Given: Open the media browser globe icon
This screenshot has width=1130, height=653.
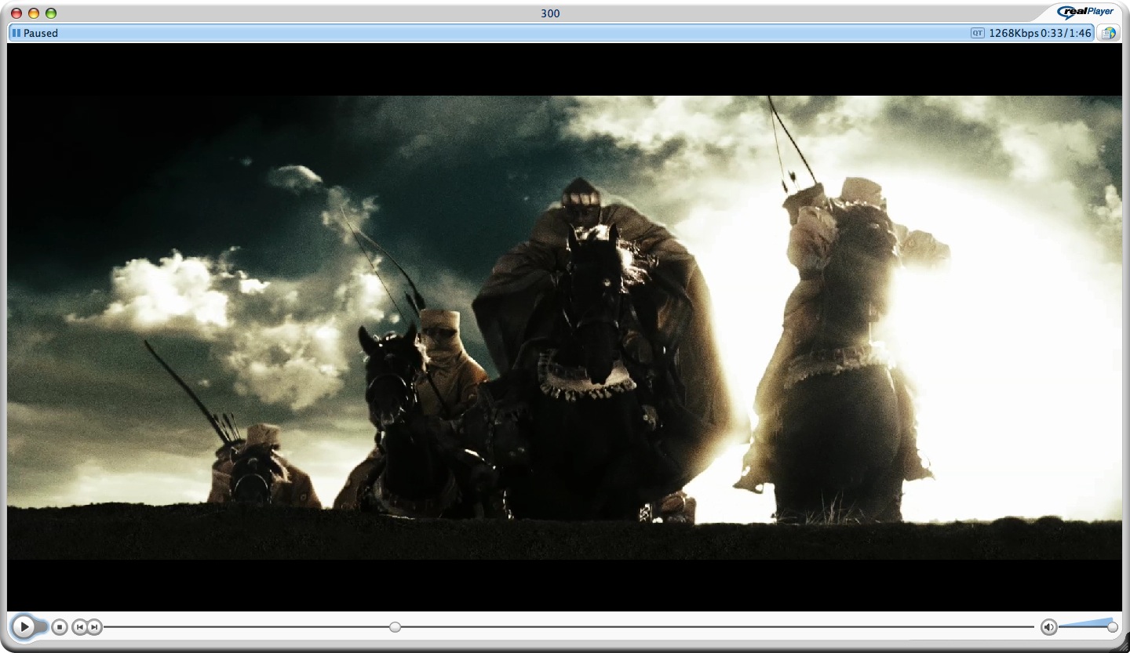Looking at the screenshot, I should point(1107,33).
